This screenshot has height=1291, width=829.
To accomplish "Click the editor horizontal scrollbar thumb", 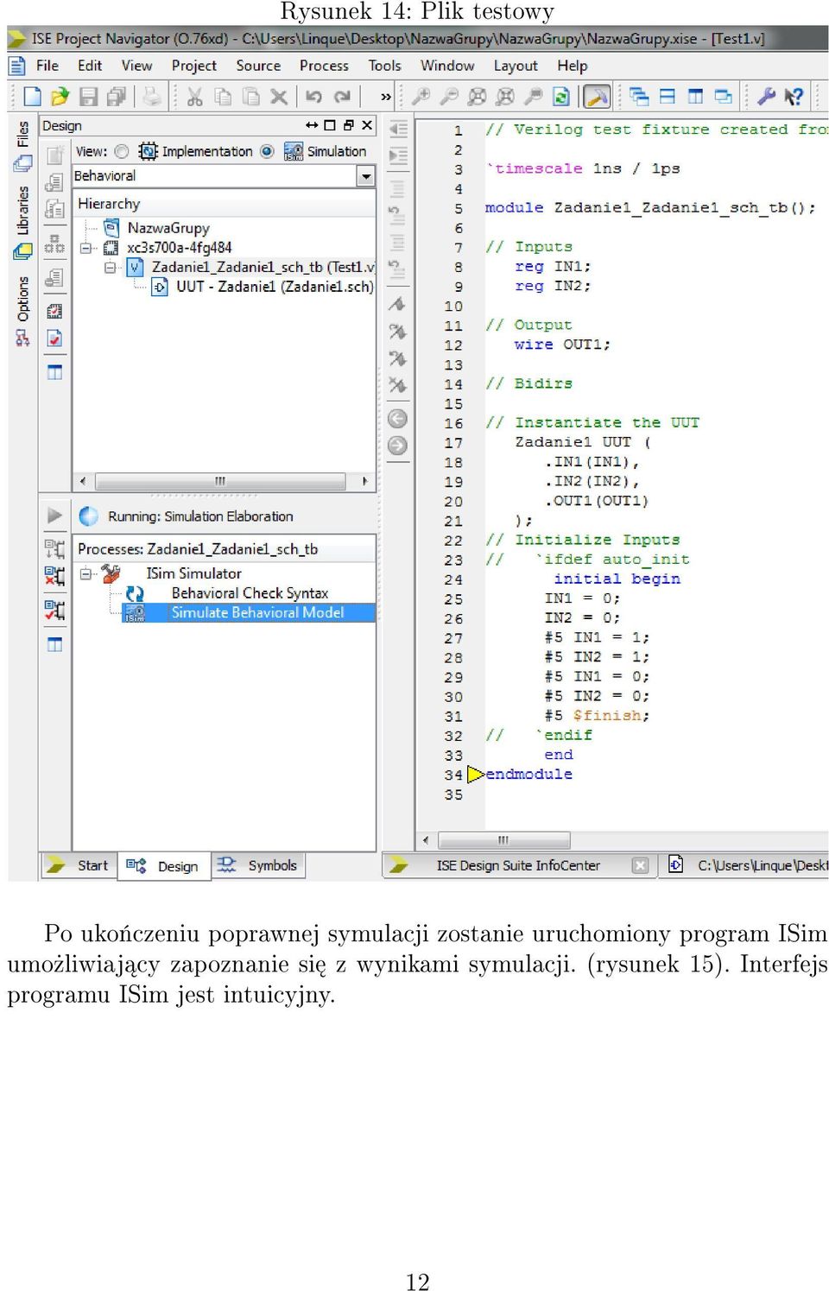I will click(x=503, y=840).
